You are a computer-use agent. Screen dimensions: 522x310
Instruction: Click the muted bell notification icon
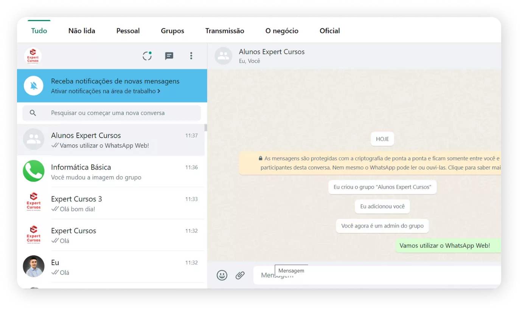34,86
